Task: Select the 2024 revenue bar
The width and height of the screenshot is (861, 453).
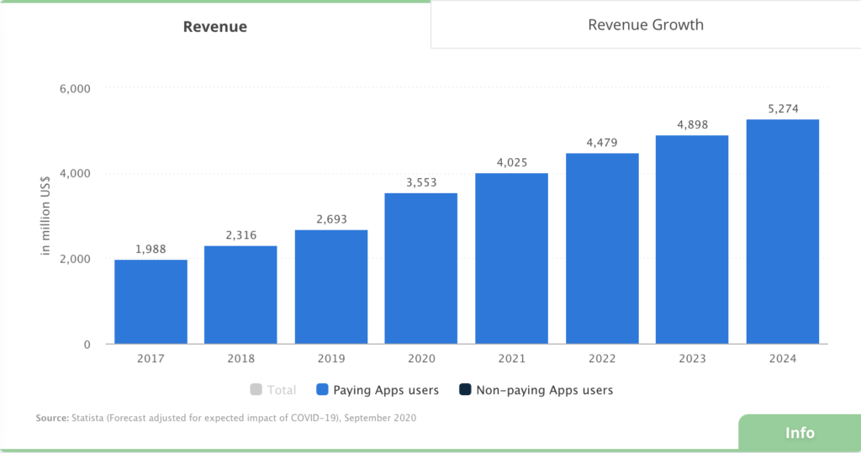Action: click(x=782, y=232)
